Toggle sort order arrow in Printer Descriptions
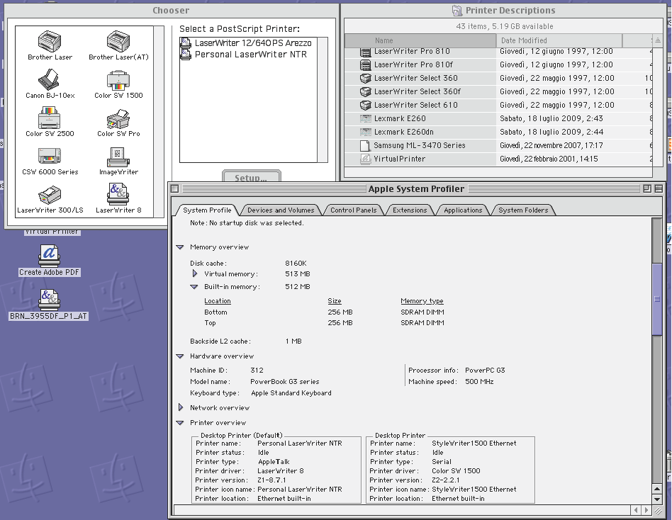The width and height of the screenshot is (672, 520). coord(658,40)
